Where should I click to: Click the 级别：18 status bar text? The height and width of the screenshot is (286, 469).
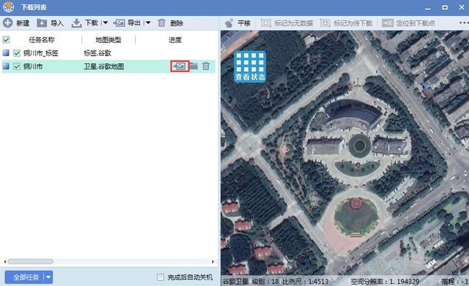click(266, 281)
